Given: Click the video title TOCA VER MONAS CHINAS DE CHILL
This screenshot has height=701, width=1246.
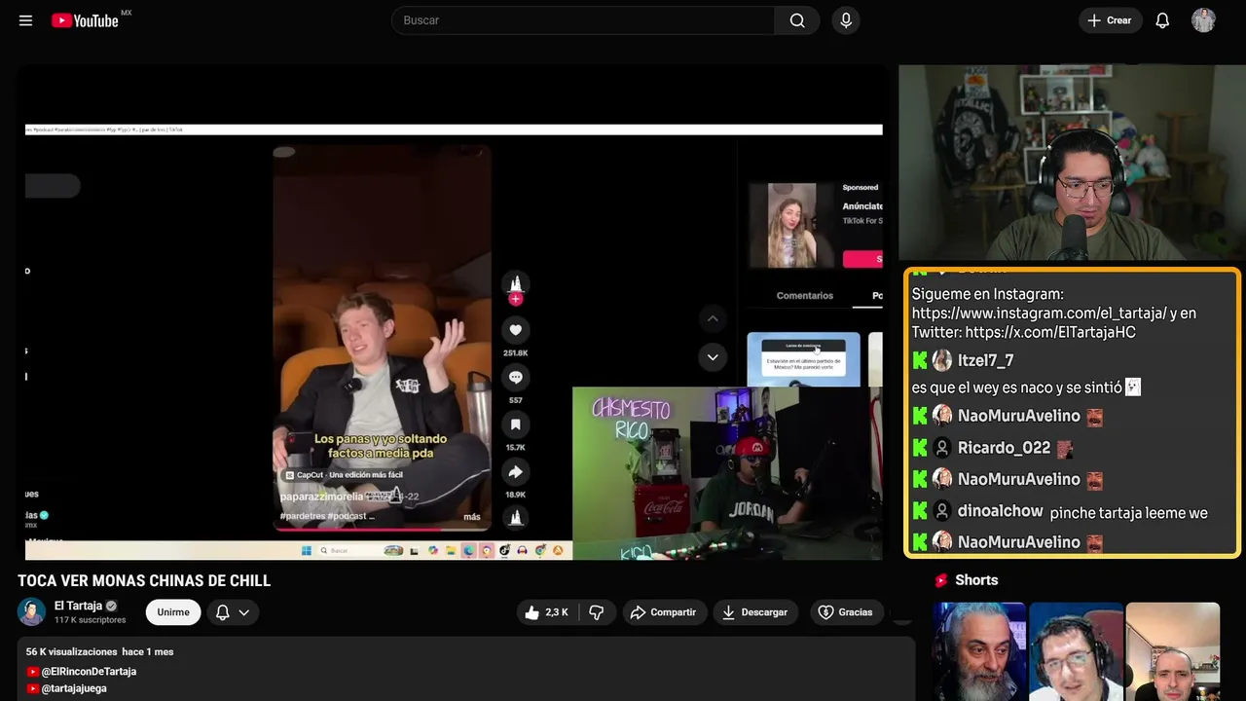Looking at the screenshot, I should (x=144, y=580).
